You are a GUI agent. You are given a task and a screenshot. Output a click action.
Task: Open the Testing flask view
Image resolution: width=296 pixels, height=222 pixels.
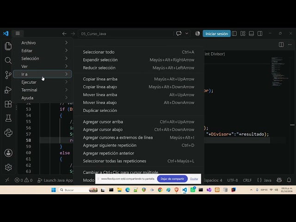8,118
